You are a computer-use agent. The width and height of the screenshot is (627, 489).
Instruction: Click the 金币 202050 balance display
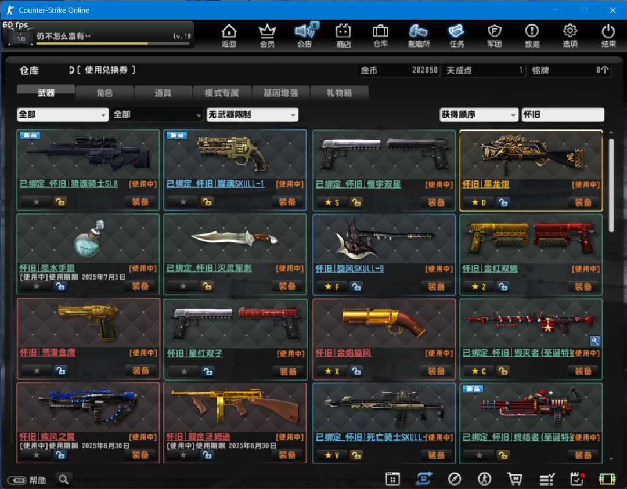coord(399,70)
